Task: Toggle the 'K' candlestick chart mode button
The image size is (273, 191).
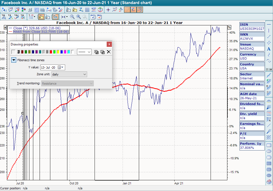Action: point(41,17)
